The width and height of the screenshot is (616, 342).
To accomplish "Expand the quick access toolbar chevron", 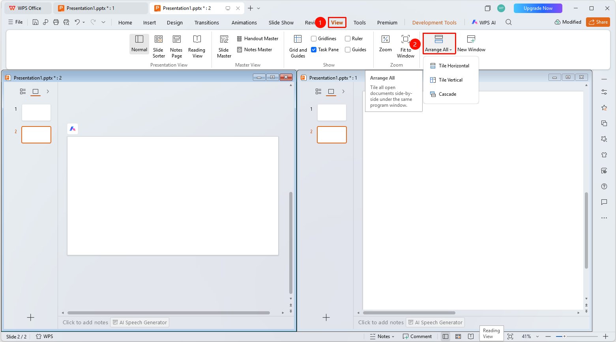I will [103, 22].
